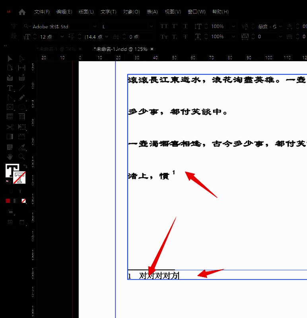Click the Direct Selection arrow tool
Screen dimensions: 307x318
pos(22,59)
